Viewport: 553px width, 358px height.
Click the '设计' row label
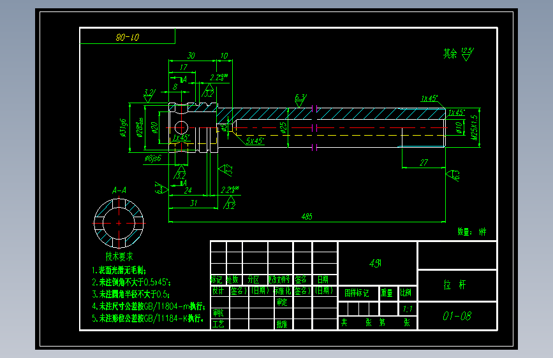[218, 290]
